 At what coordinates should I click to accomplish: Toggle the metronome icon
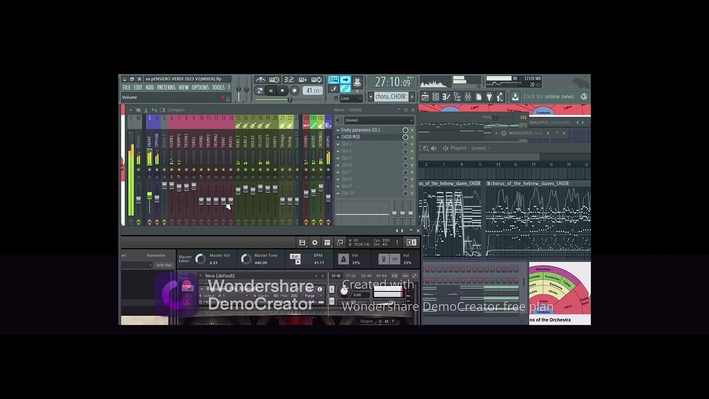click(x=260, y=80)
